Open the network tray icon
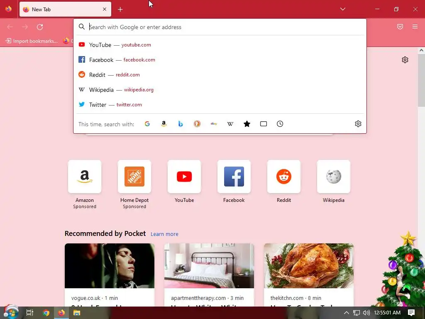 [357, 313]
